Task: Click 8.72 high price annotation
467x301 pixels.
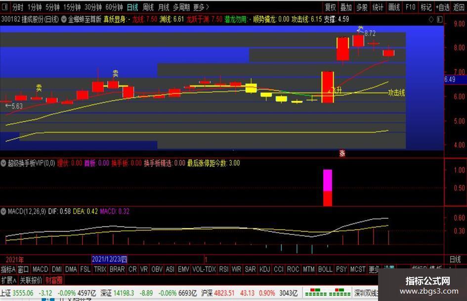Action: tap(370, 33)
